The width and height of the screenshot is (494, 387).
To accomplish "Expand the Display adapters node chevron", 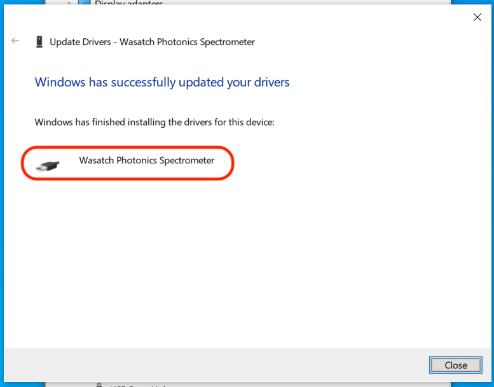I will (x=69, y=3).
